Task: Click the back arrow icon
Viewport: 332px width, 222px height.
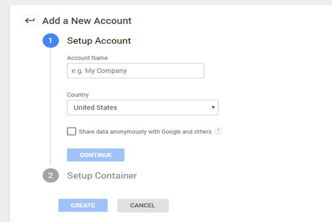Action: [x=30, y=21]
